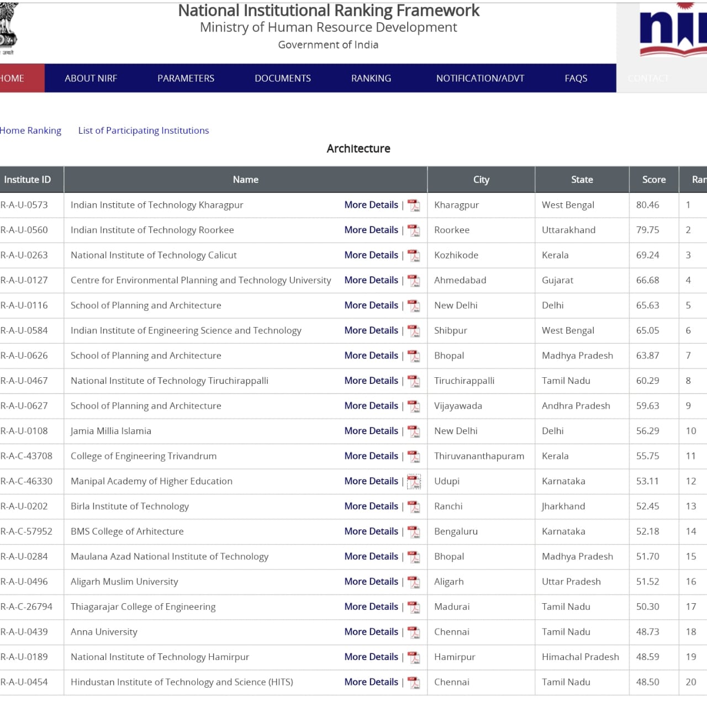Open More Details for College of Engineering Trivandrum
This screenshot has height=707, width=707.
pos(371,456)
